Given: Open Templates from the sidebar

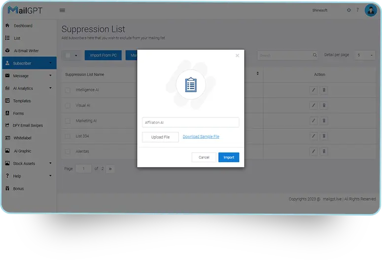Looking at the screenshot, I should click(22, 101).
